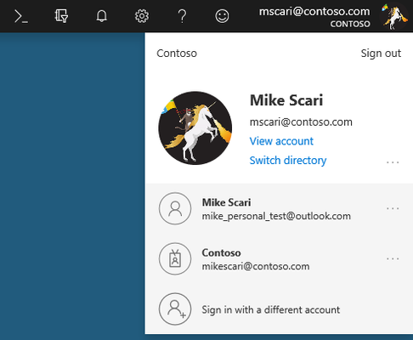Switch to mikescari@contoso.com Contoso account
The image size is (413, 340).
click(279, 259)
